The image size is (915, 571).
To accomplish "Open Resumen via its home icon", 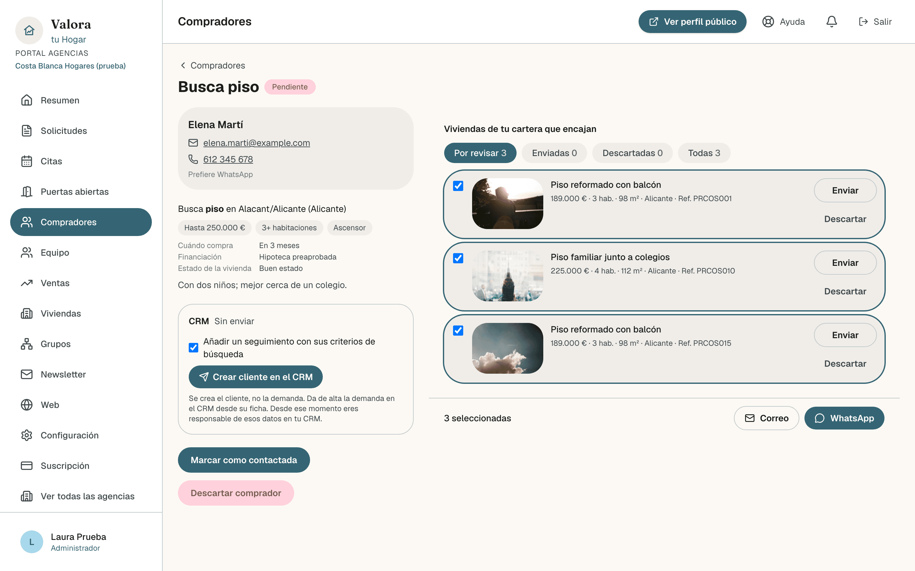I will pyautogui.click(x=26, y=100).
